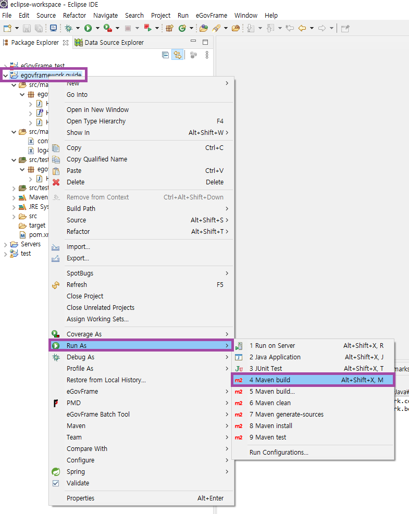Click the Save All toolbar icon
The image size is (409, 514).
(39, 28)
